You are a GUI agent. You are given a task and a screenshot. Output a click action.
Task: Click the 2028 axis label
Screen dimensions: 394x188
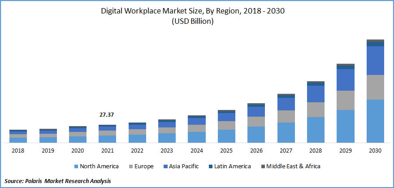(316, 151)
